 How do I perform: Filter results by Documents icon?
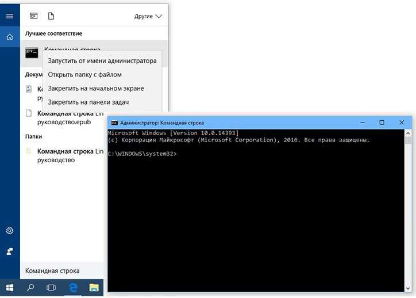(51, 16)
